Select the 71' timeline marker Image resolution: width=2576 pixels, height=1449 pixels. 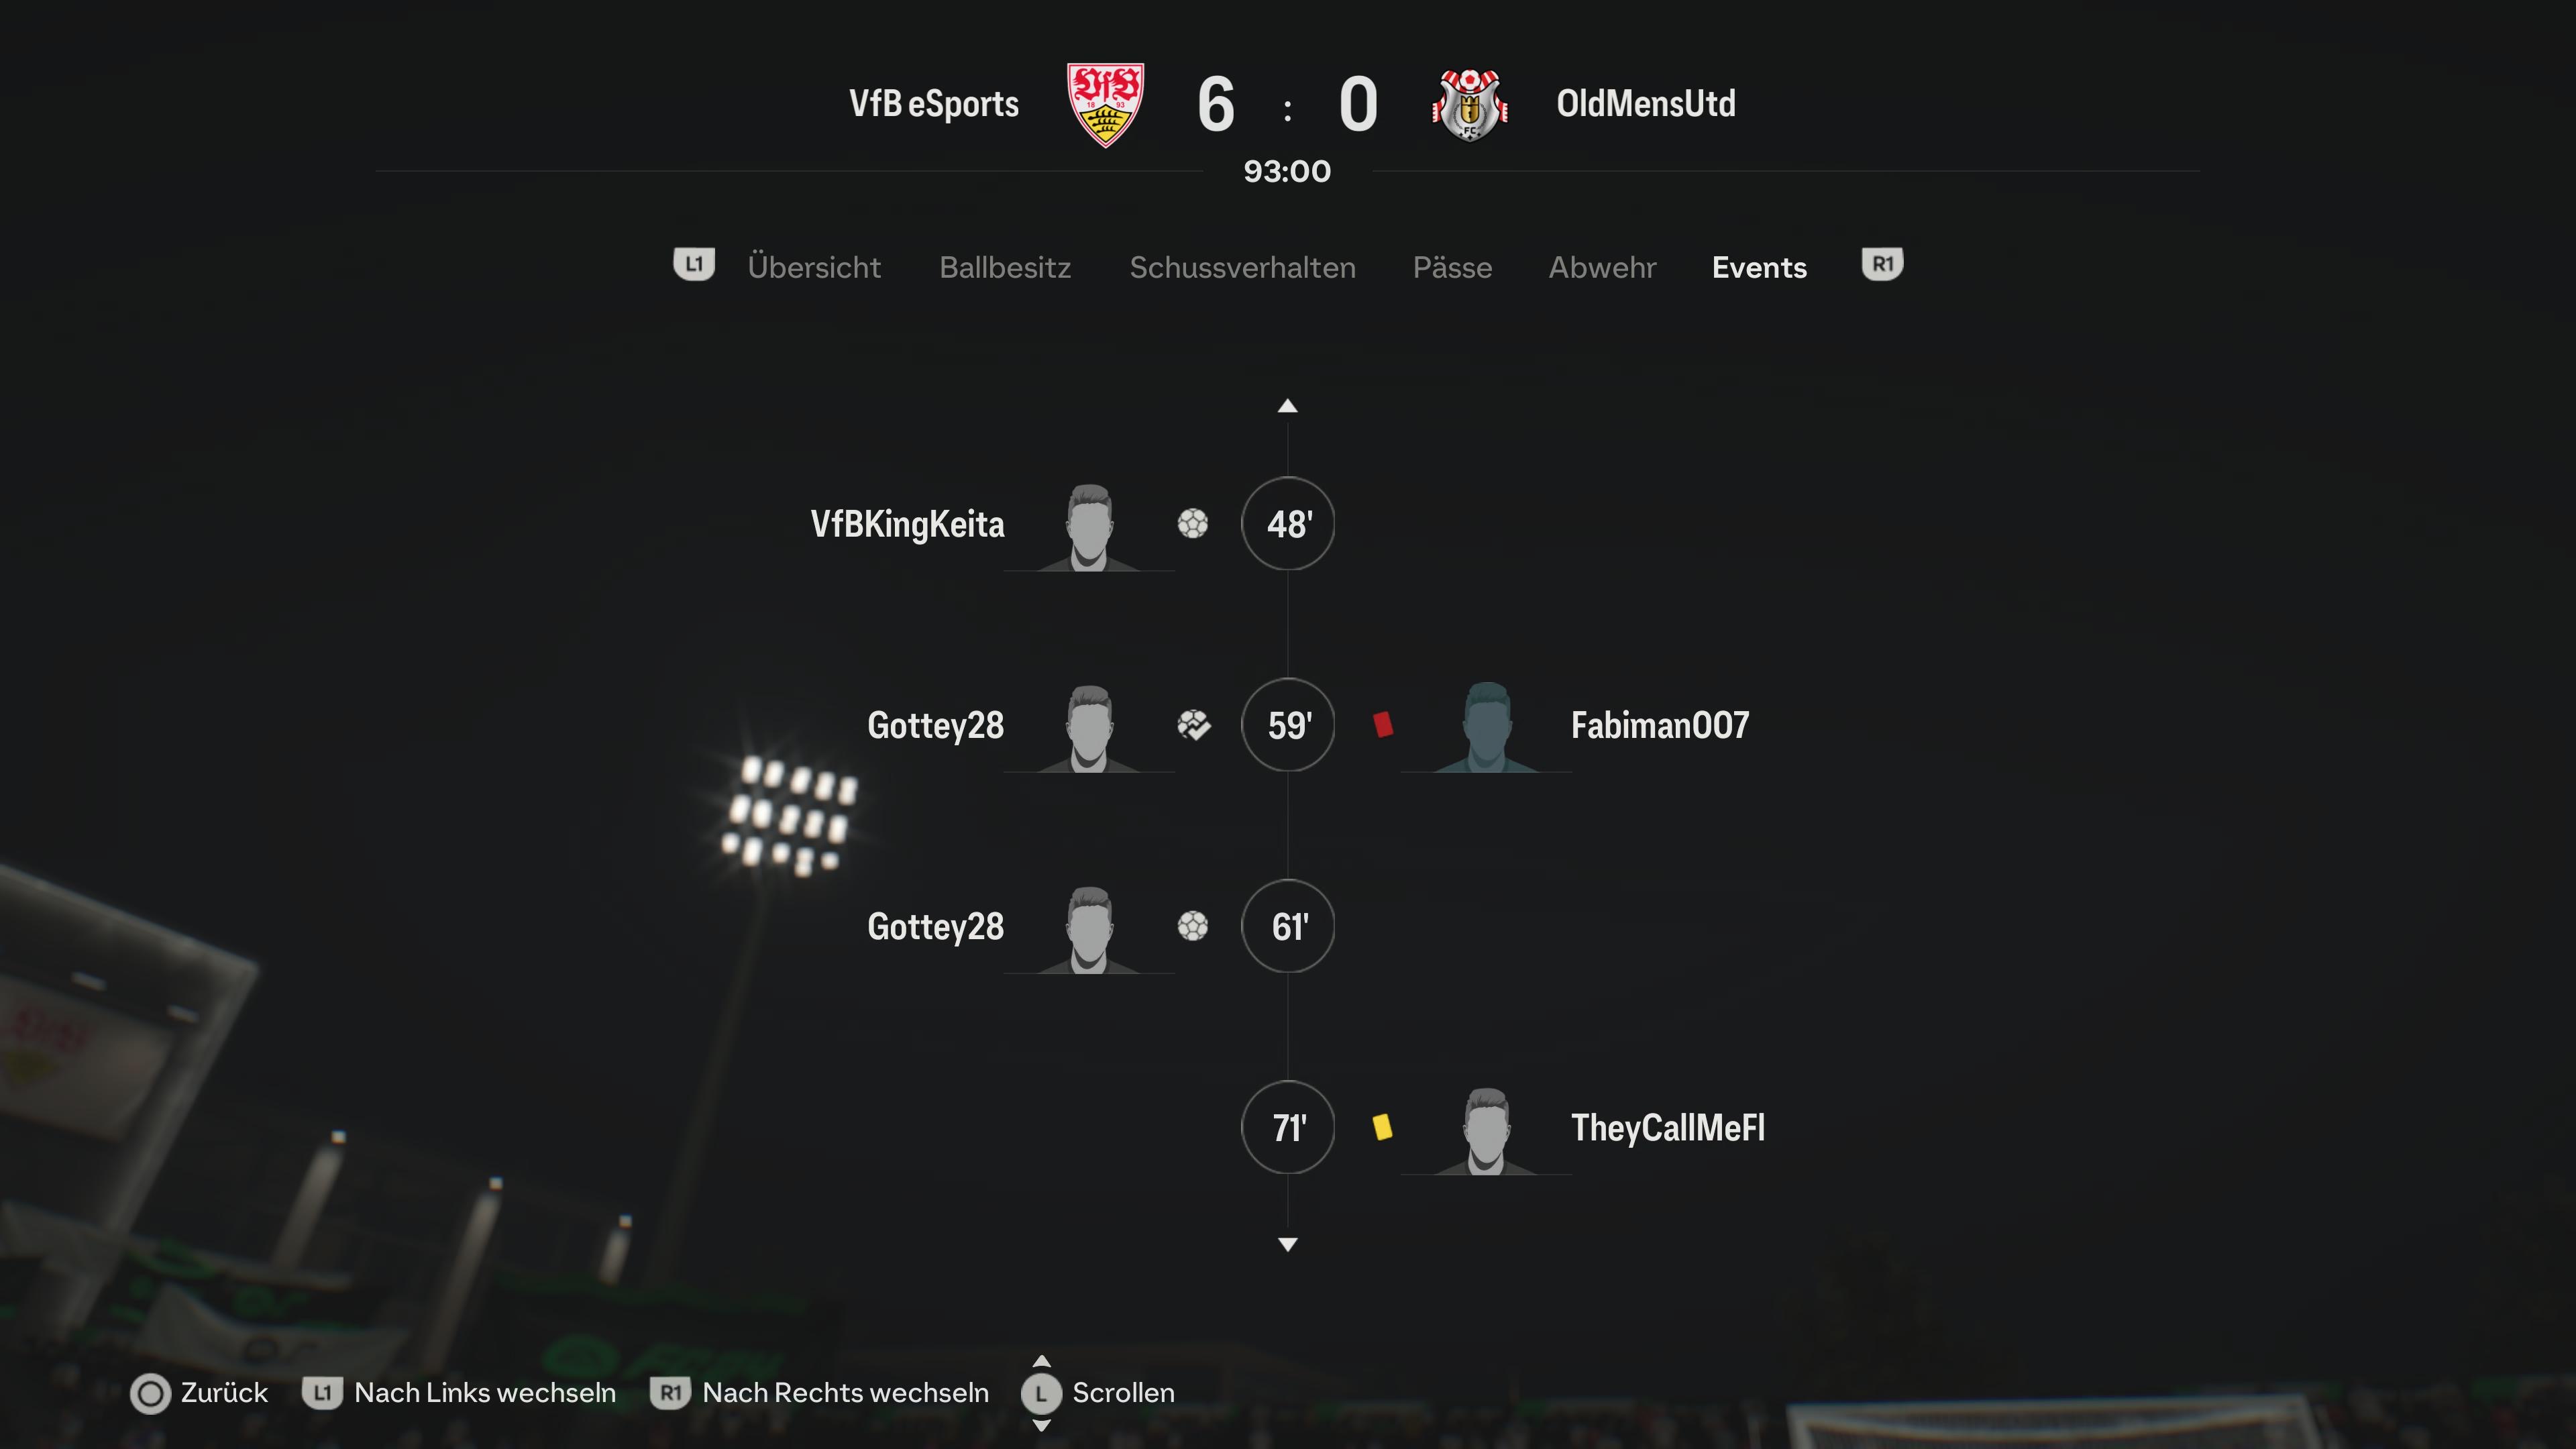(x=1288, y=1127)
